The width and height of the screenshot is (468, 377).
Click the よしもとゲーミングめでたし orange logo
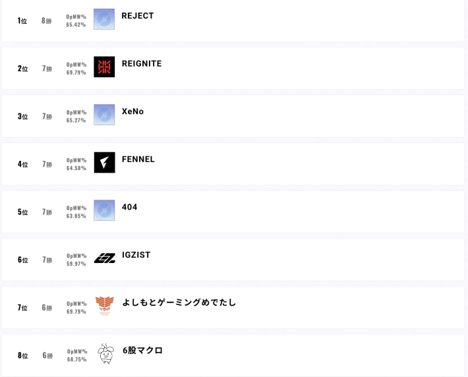click(104, 306)
